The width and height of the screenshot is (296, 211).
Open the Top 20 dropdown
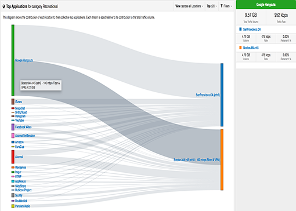212,6
